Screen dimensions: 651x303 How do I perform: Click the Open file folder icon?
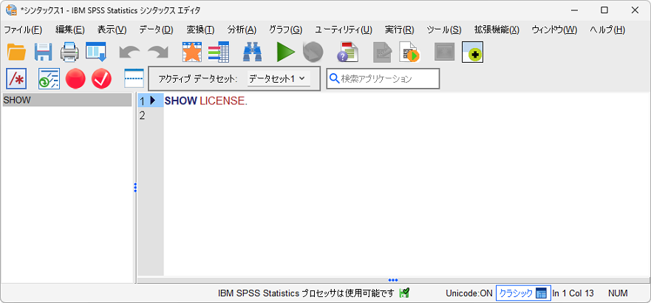[16, 52]
